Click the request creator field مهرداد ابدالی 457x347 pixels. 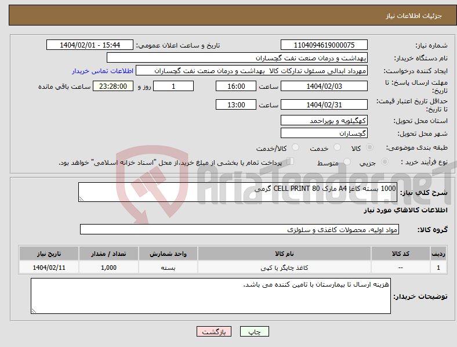pyautogui.click(x=252, y=71)
